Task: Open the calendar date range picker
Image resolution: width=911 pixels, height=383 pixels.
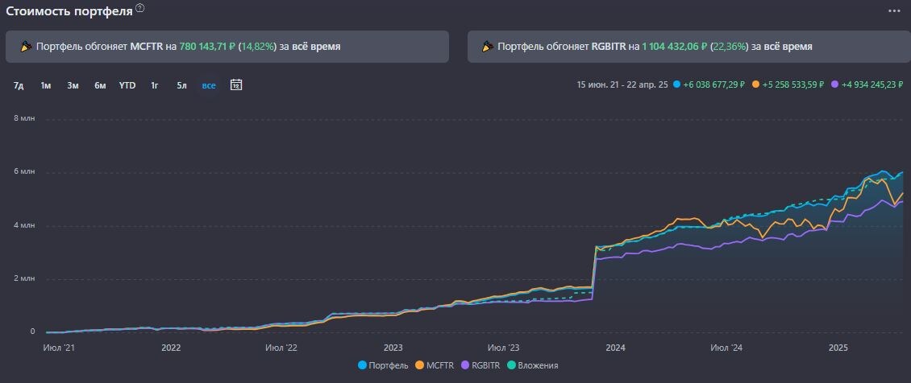Action: (x=236, y=85)
